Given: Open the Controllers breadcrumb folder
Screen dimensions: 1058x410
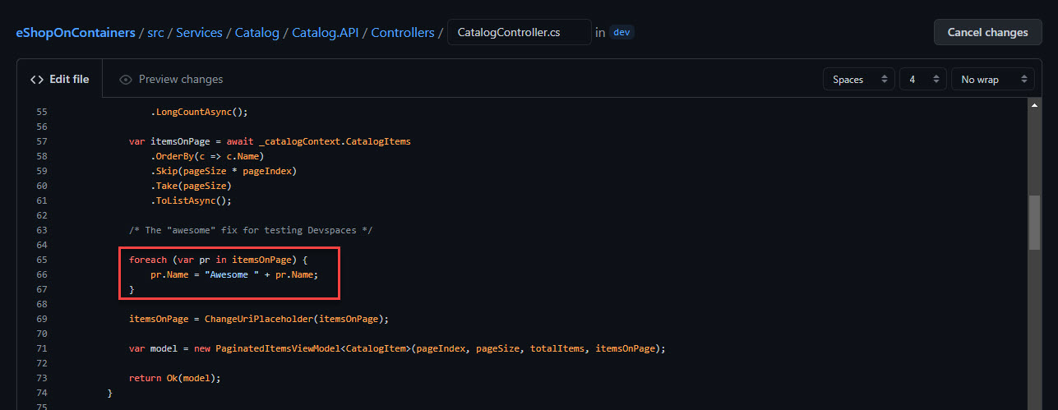Looking at the screenshot, I should [402, 33].
